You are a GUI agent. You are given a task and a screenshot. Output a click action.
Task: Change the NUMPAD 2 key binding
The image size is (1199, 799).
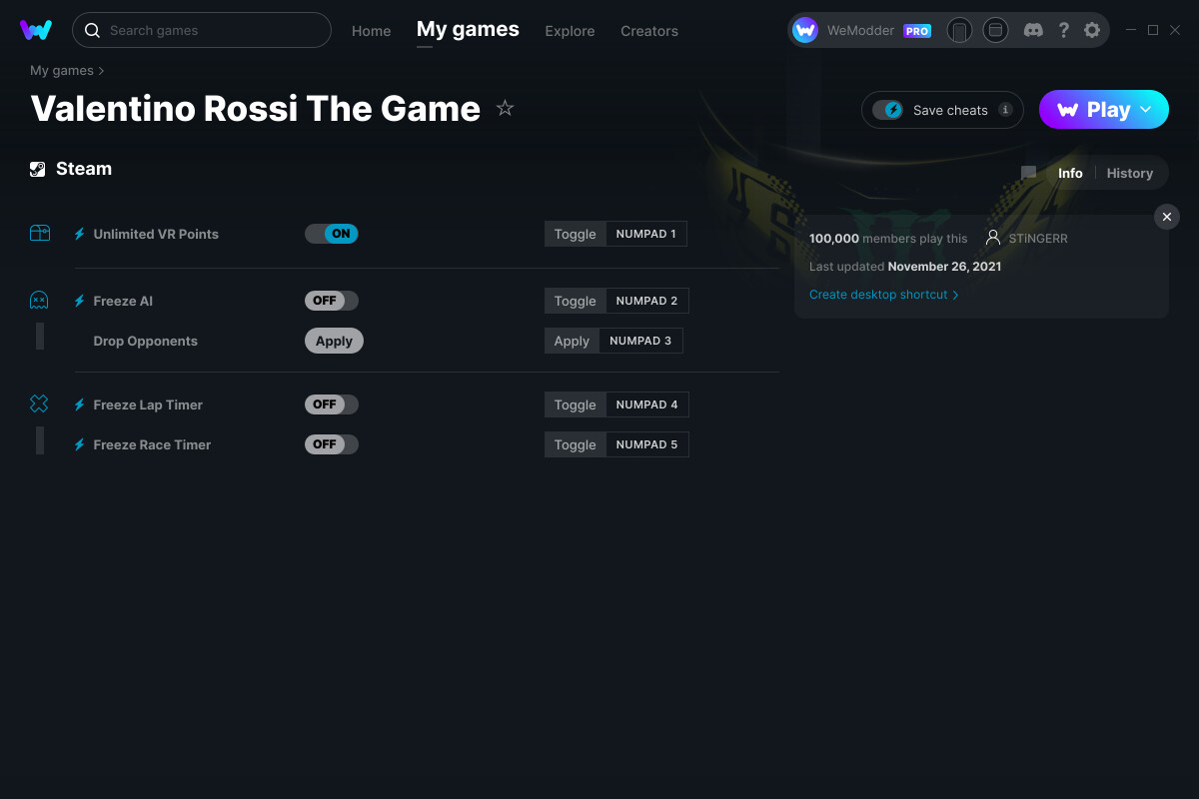[x=647, y=301]
